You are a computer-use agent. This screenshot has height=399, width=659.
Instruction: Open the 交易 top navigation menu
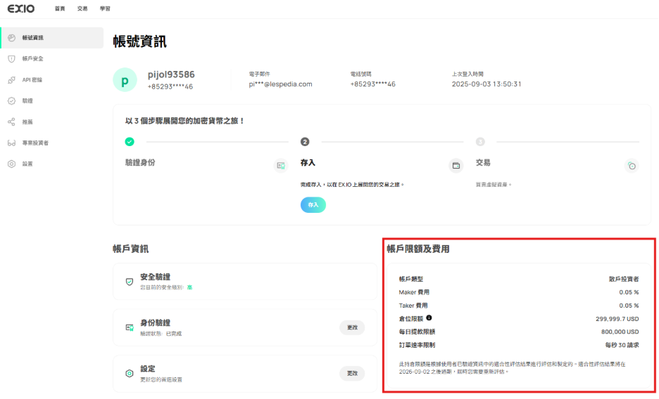click(x=82, y=8)
